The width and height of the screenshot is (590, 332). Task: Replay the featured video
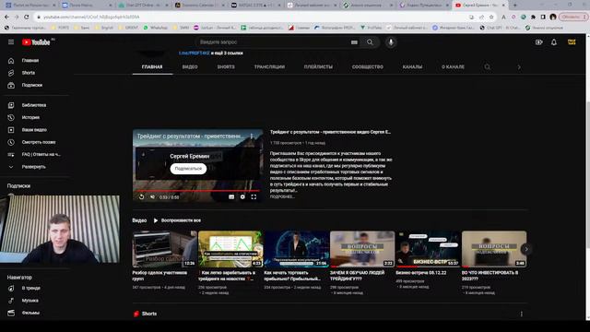click(x=141, y=196)
